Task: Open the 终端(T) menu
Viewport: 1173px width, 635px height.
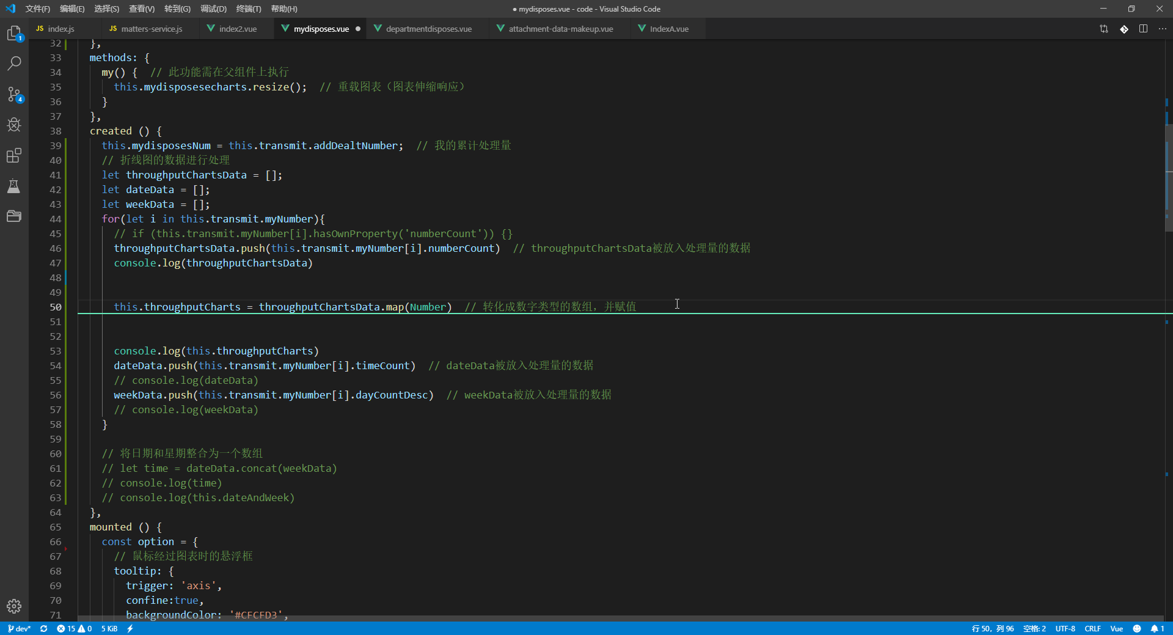Action: click(x=249, y=9)
